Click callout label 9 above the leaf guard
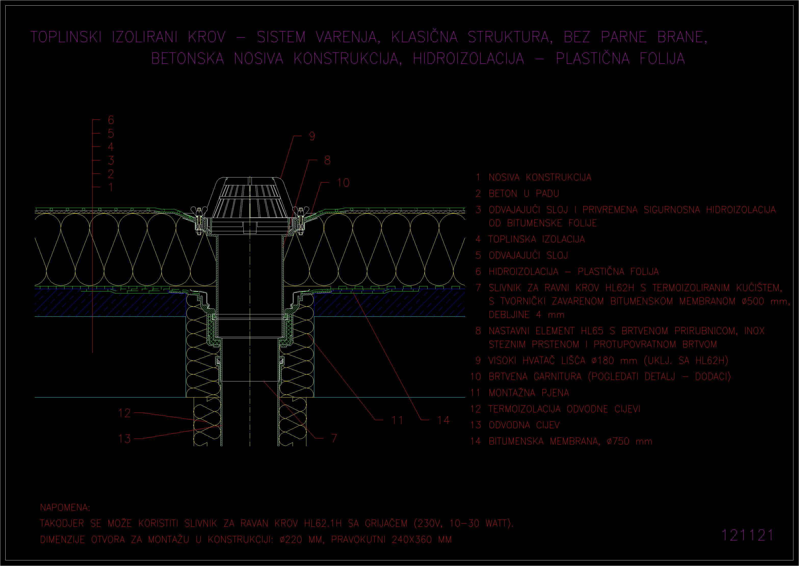The height and width of the screenshot is (566, 799). point(312,136)
